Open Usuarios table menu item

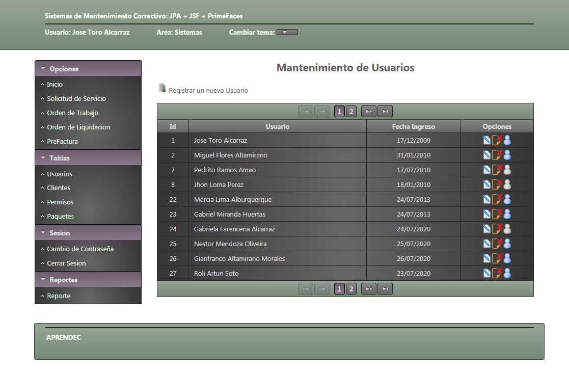point(60,174)
